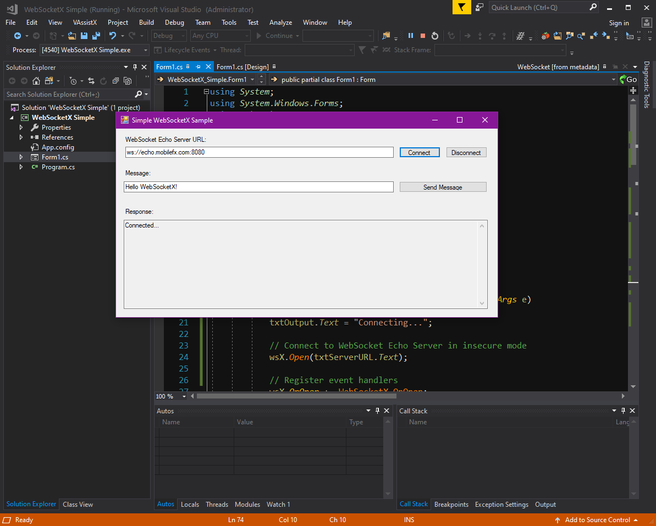Click Sync with Active Document icon
Screen dimensions: 656x526
click(91, 81)
